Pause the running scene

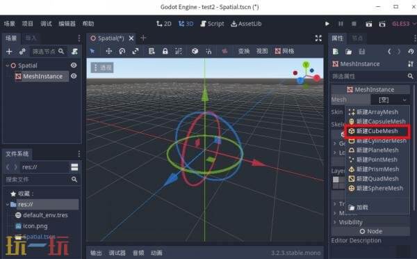point(341,24)
